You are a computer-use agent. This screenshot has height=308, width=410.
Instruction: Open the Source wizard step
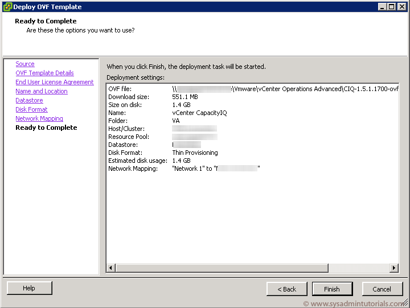pos(25,64)
